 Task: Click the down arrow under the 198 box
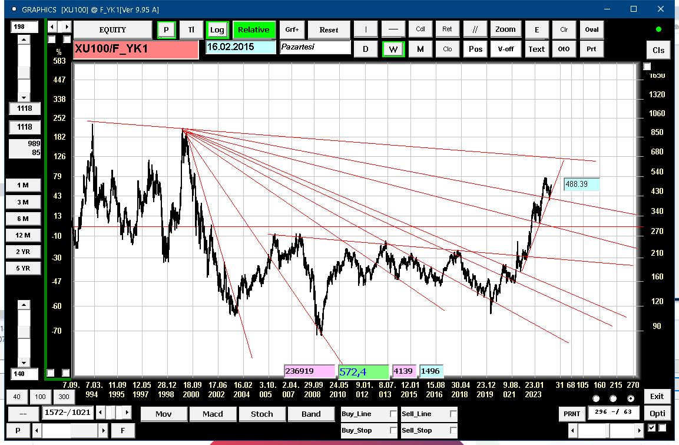(x=24, y=97)
